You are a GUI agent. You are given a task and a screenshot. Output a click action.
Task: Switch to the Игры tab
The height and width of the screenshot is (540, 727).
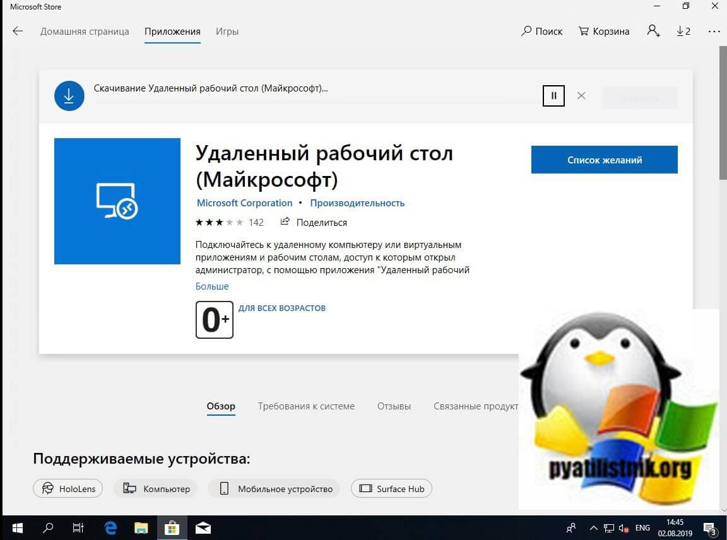coord(227,32)
